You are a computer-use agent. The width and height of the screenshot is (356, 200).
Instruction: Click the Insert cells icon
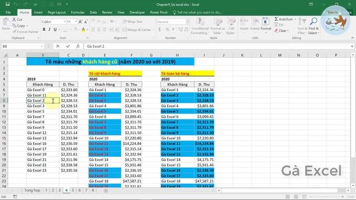(x=244, y=22)
